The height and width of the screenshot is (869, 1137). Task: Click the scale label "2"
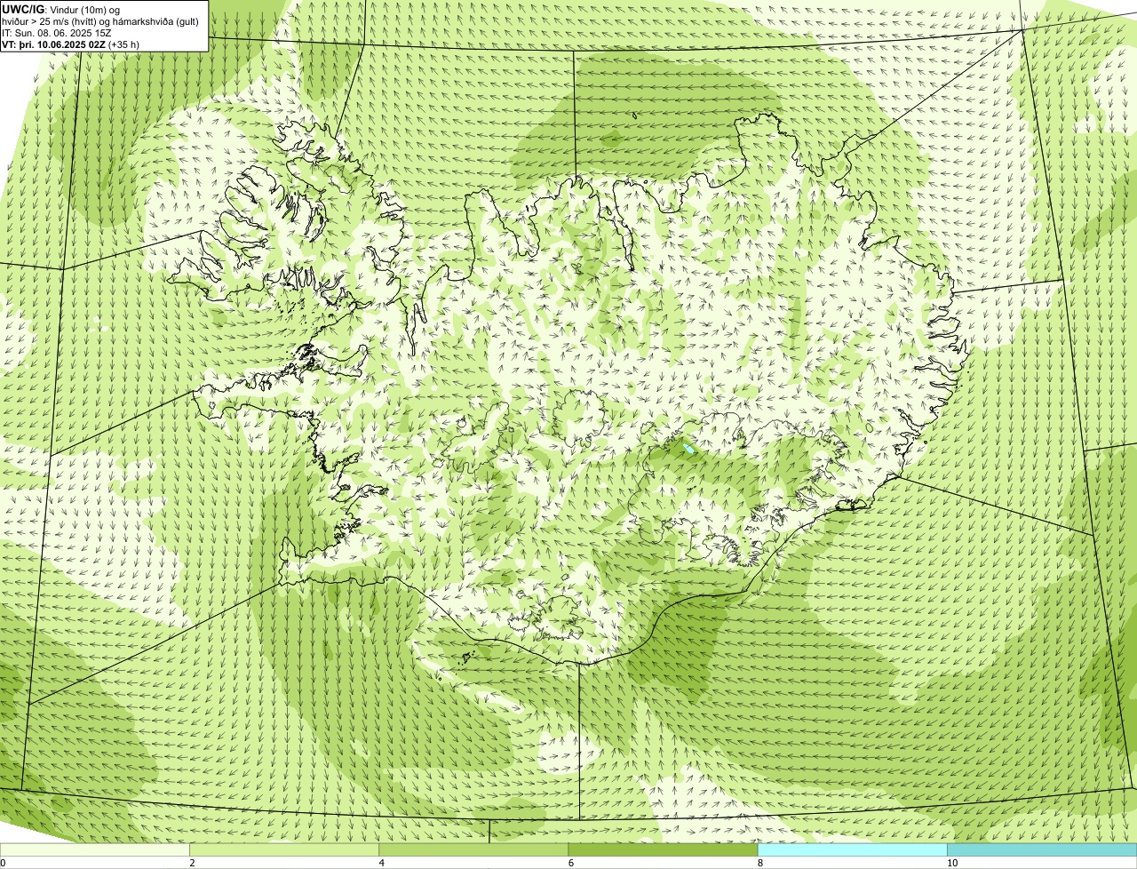[192, 863]
